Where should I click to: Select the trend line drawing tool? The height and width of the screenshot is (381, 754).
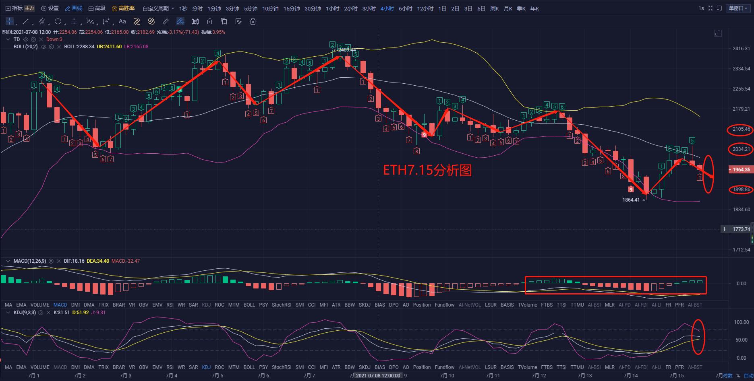point(26,21)
